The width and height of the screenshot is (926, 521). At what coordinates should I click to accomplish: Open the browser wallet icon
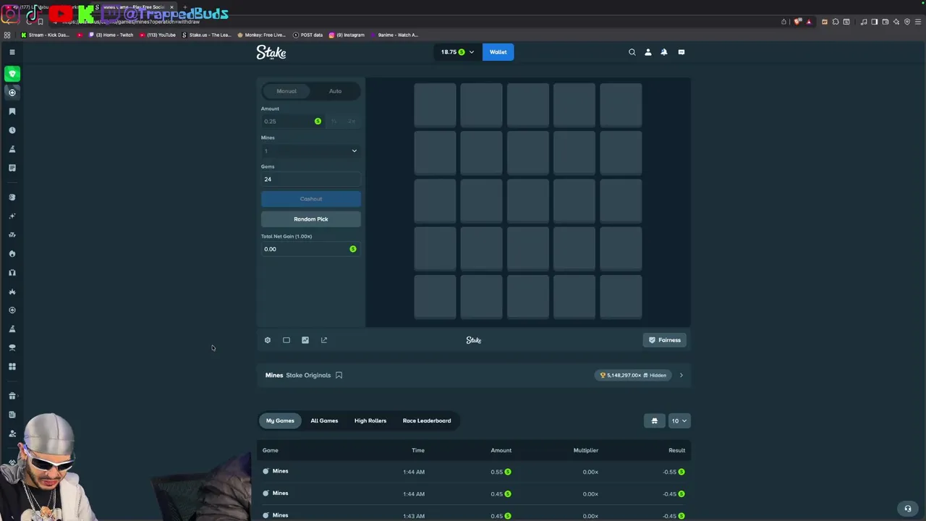[885, 22]
